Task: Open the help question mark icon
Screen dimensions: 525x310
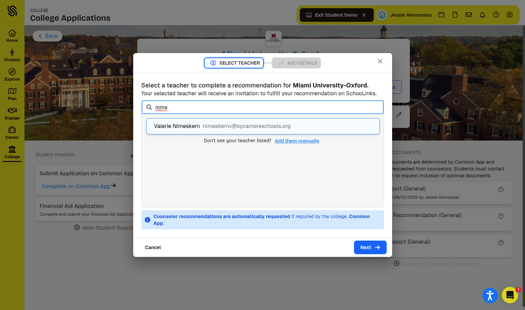Action: coord(496,15)
